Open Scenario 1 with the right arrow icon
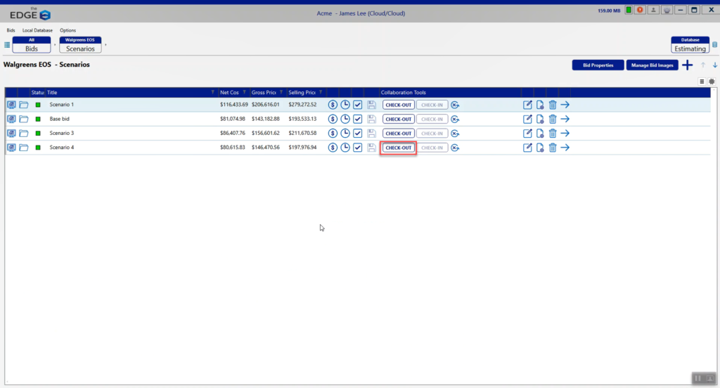The image size is (720, 388). [x=565, y=105]
